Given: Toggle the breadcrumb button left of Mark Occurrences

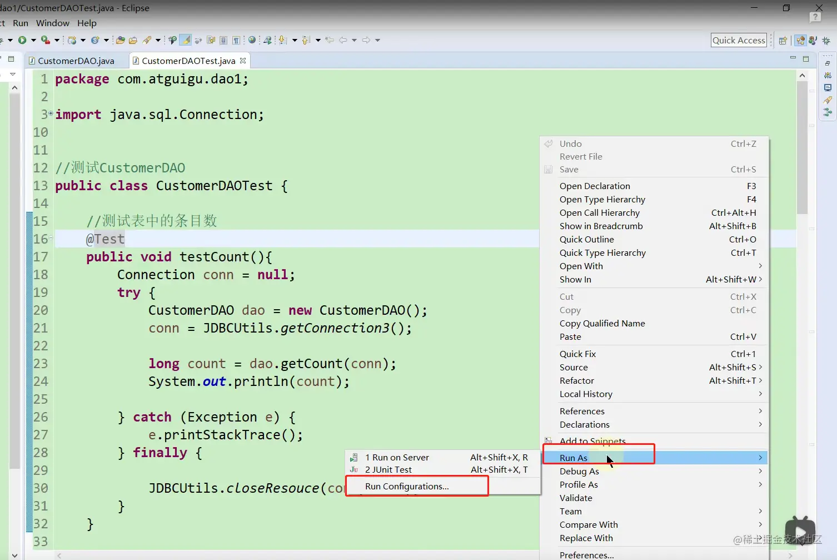Looking at the screenshot, I should click(173, 40).
